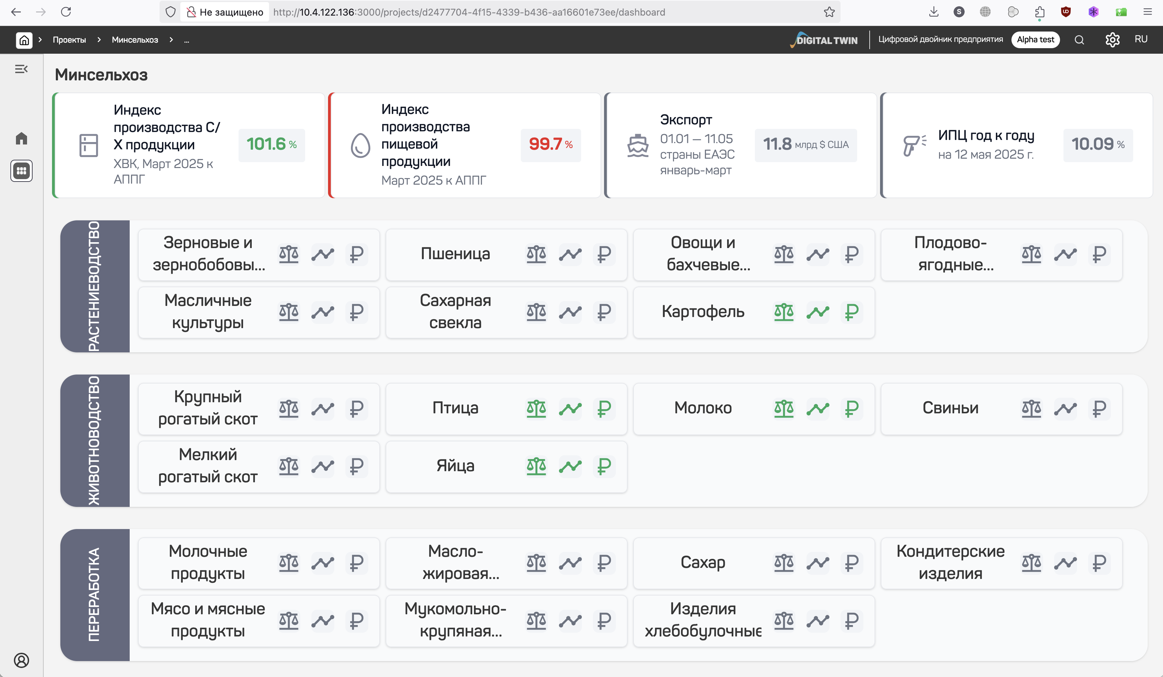Open user profile icon at bottom left
The height and width of the screenshot is (677, 1163).
click(x=21, y=660)
